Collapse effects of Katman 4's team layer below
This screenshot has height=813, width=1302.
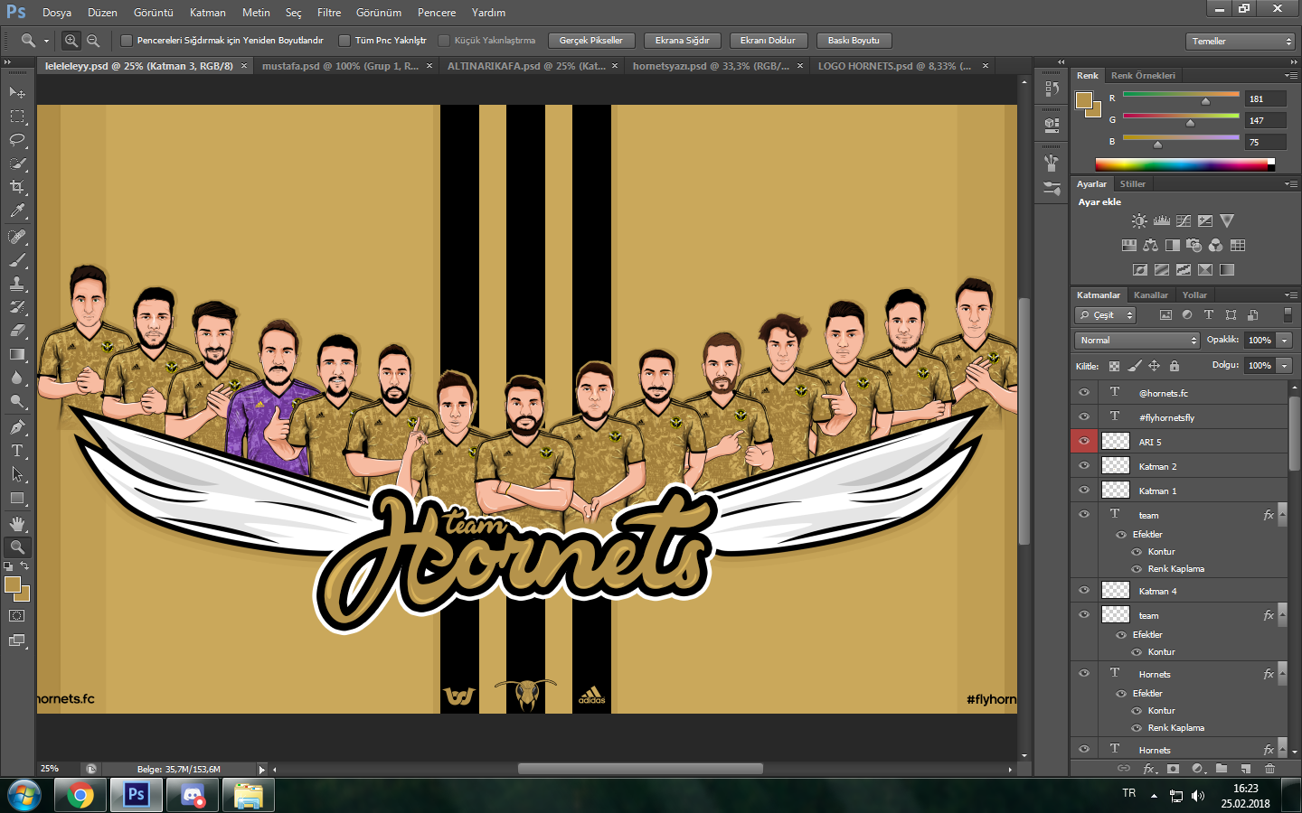[1282, 615]
